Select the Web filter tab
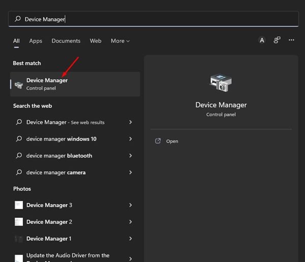 (x=96, y=41)
